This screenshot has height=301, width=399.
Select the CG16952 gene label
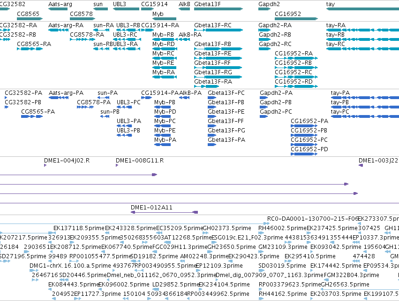point(288,14)
